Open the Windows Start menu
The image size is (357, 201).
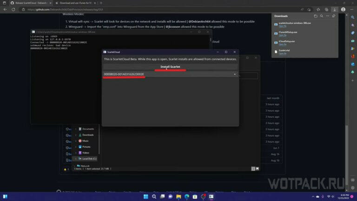145,196
